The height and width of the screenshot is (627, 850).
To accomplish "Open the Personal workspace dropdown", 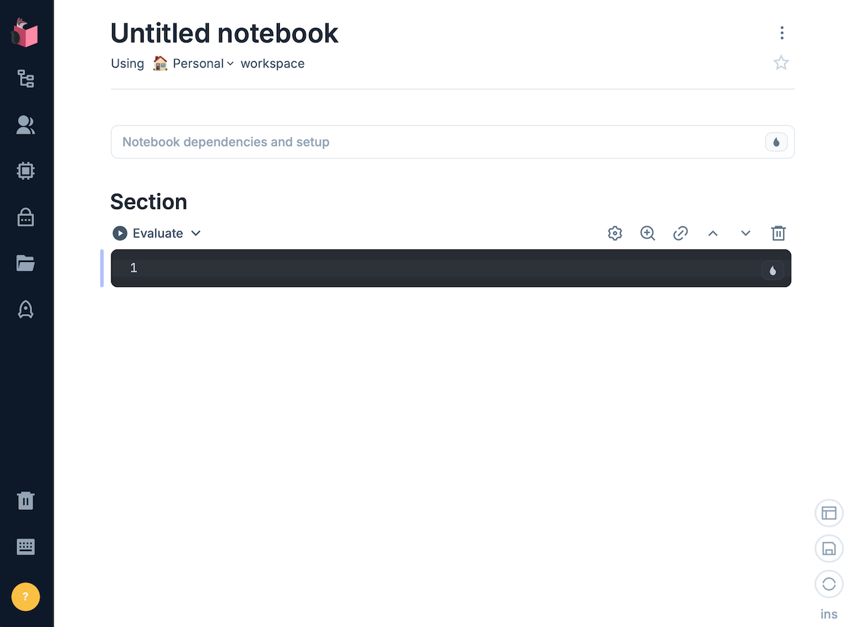I will click(203, 63).
